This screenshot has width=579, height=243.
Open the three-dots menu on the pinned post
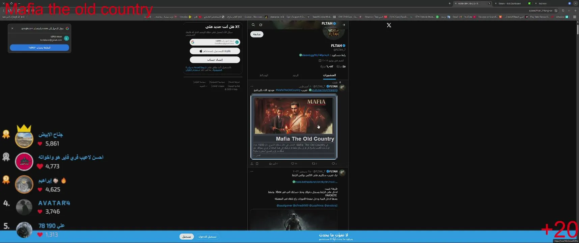pyautogui.click(x=252, y=86)
